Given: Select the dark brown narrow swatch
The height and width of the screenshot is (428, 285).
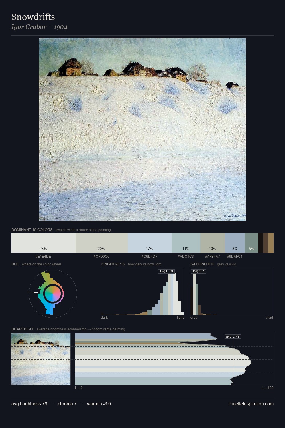Looking at the screenshot, I should (266, 243).
